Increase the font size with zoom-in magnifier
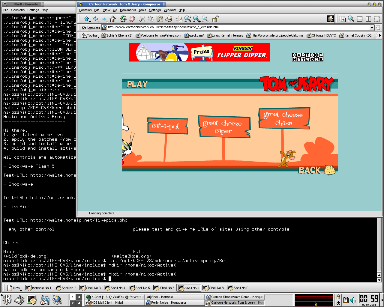Viewport: 384px width, 307px height. click(x=196, y=19)
